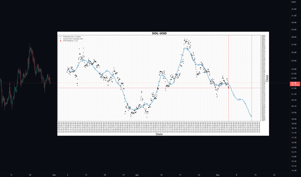Click the 27.00 price axis label

[x=294, y=45]
